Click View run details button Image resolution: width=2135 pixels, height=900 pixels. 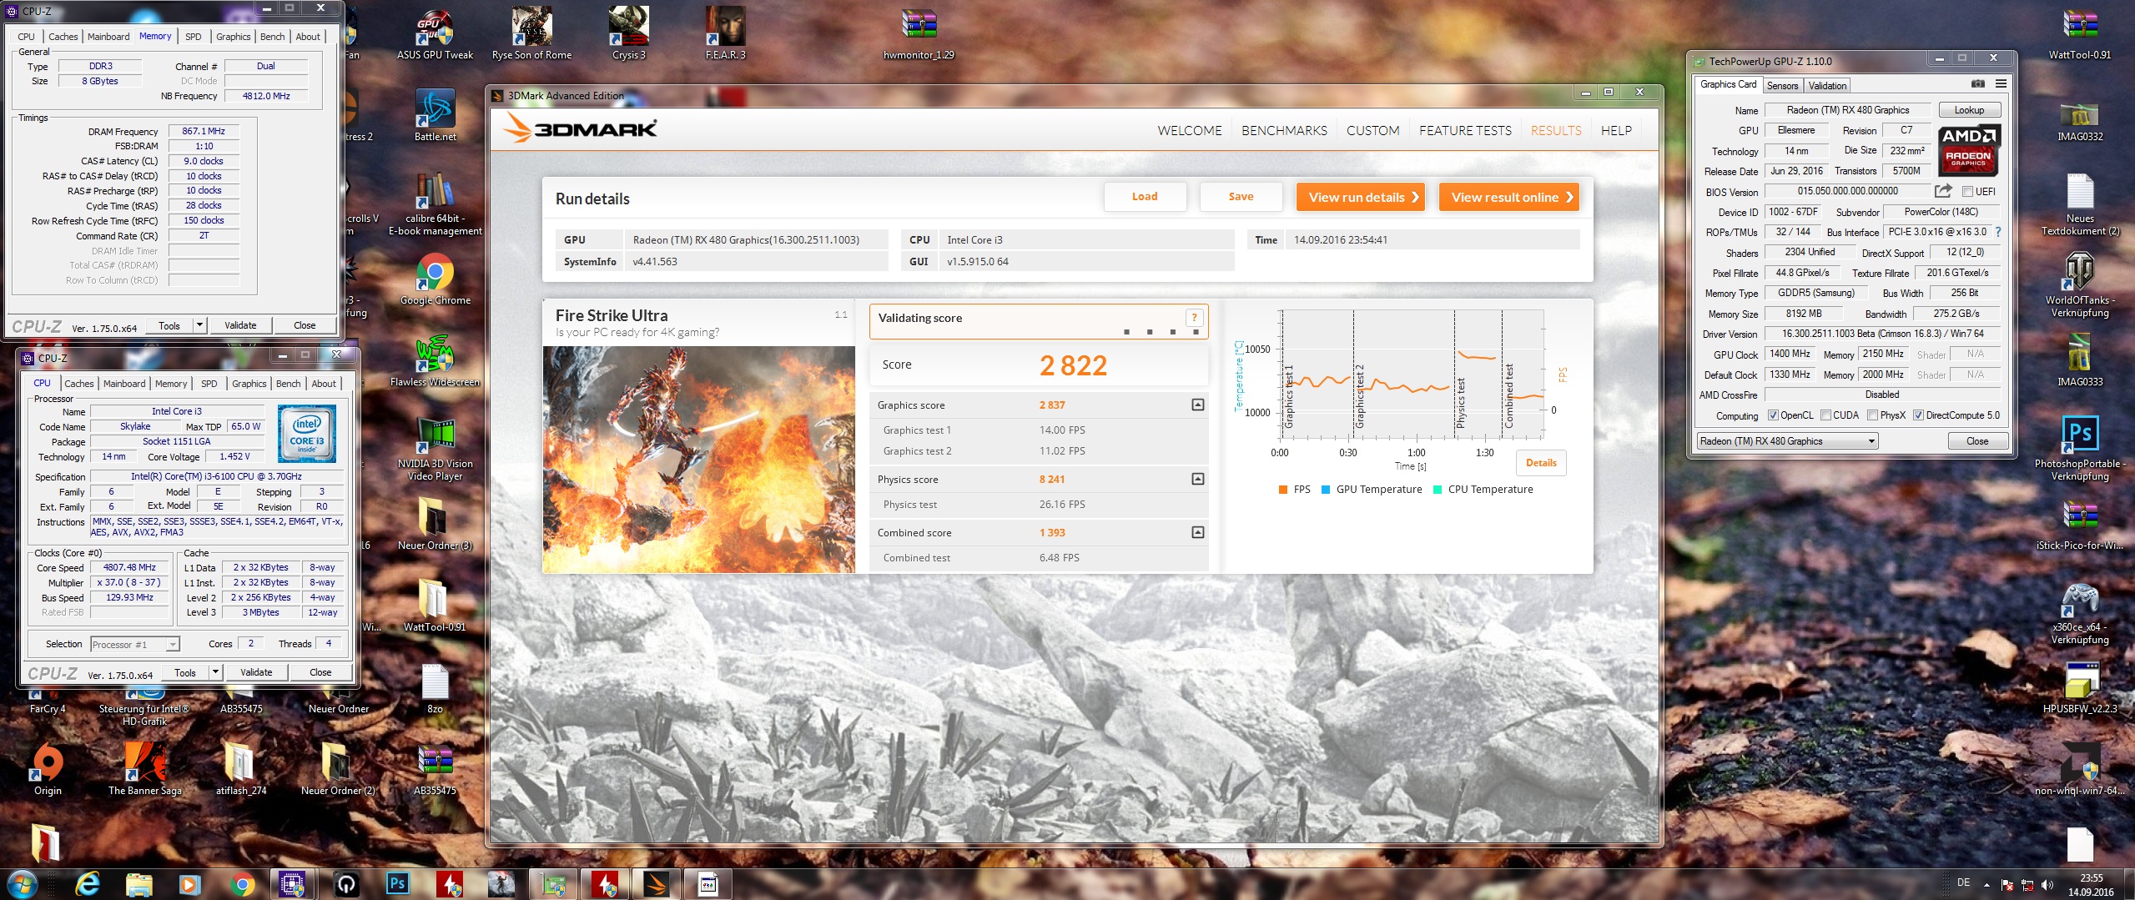(x=1361, y=198)
